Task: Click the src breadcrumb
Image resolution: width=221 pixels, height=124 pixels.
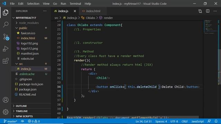Action: coord(56,18)
